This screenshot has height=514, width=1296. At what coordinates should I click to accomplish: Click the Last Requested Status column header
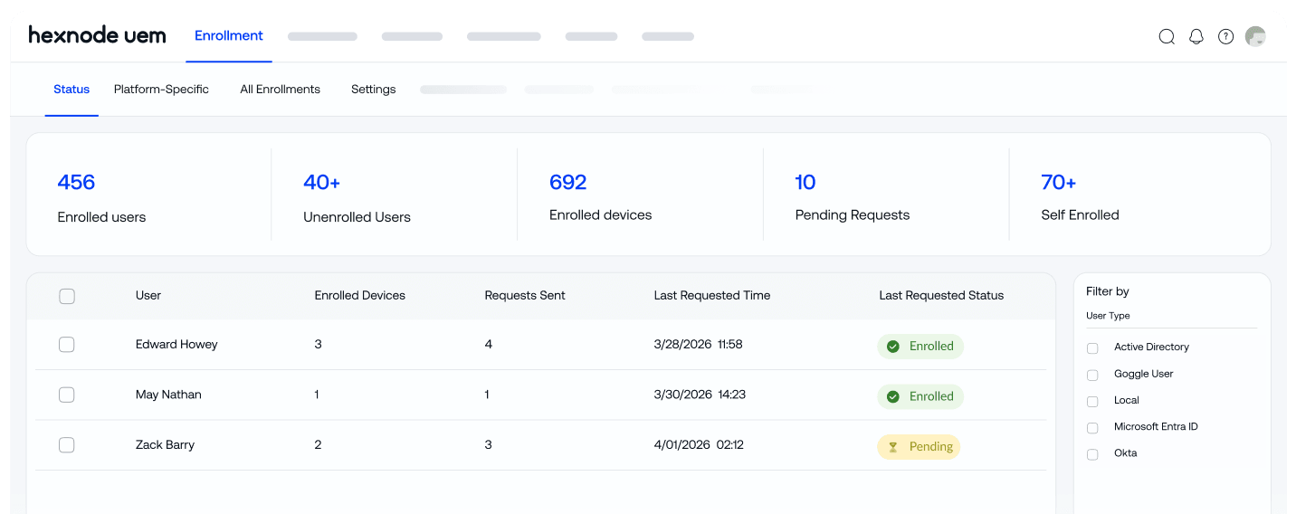[941, 295]
